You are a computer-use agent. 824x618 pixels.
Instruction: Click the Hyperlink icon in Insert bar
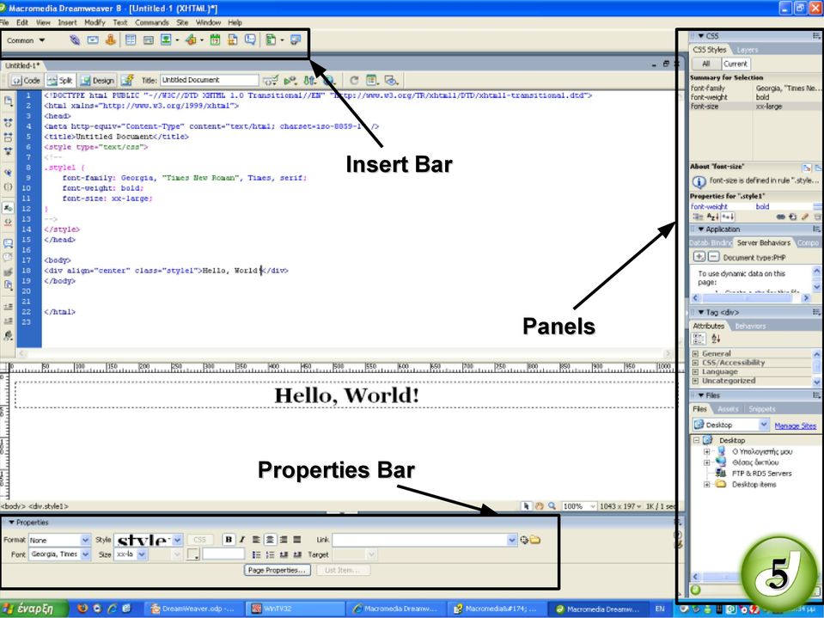tap(75, 40)
